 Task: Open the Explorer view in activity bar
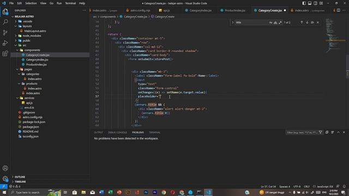[x=5, y=11]
